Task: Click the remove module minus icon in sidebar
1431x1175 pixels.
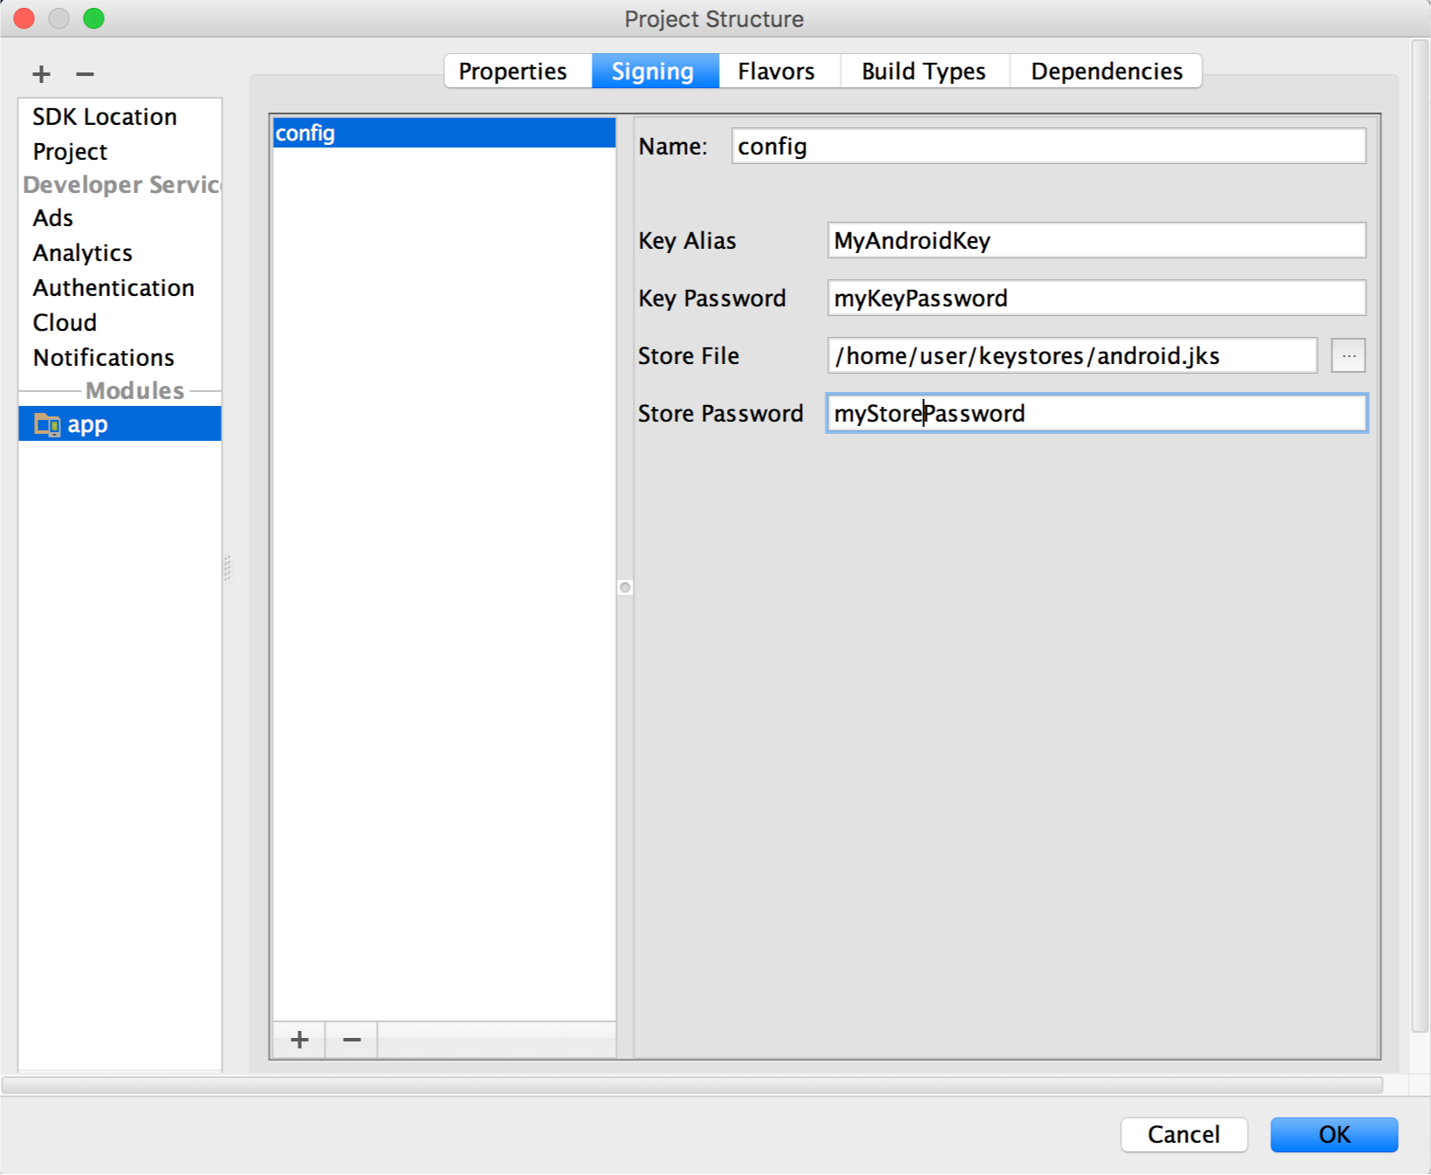Action: click(85, 74)
